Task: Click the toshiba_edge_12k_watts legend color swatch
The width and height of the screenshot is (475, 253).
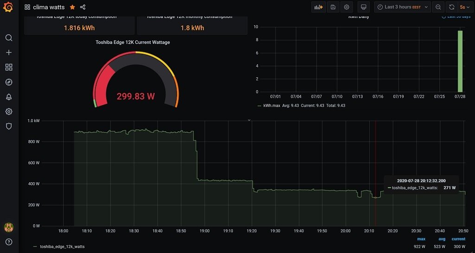Action: coord(35,247)
